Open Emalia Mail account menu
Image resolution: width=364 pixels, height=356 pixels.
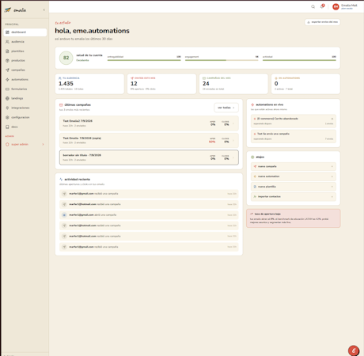(x=345, y=6)
